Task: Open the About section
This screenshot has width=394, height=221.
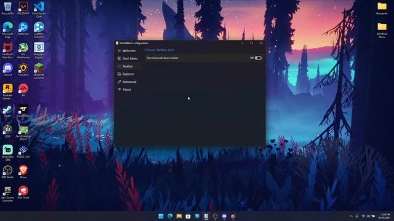Action: click(129, 90)
